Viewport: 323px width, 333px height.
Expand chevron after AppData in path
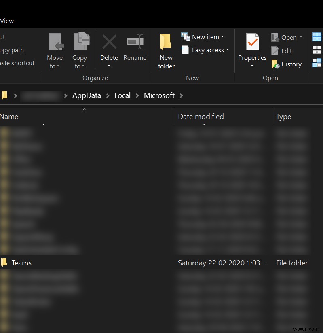108,95
